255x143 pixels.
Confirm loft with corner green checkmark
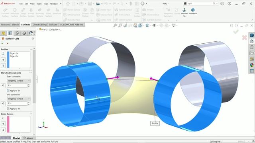[236, 32]
